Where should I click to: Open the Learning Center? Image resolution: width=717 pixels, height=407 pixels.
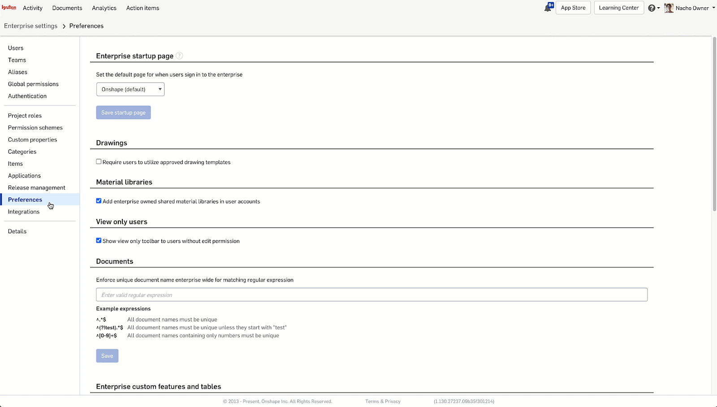(619, 8)
